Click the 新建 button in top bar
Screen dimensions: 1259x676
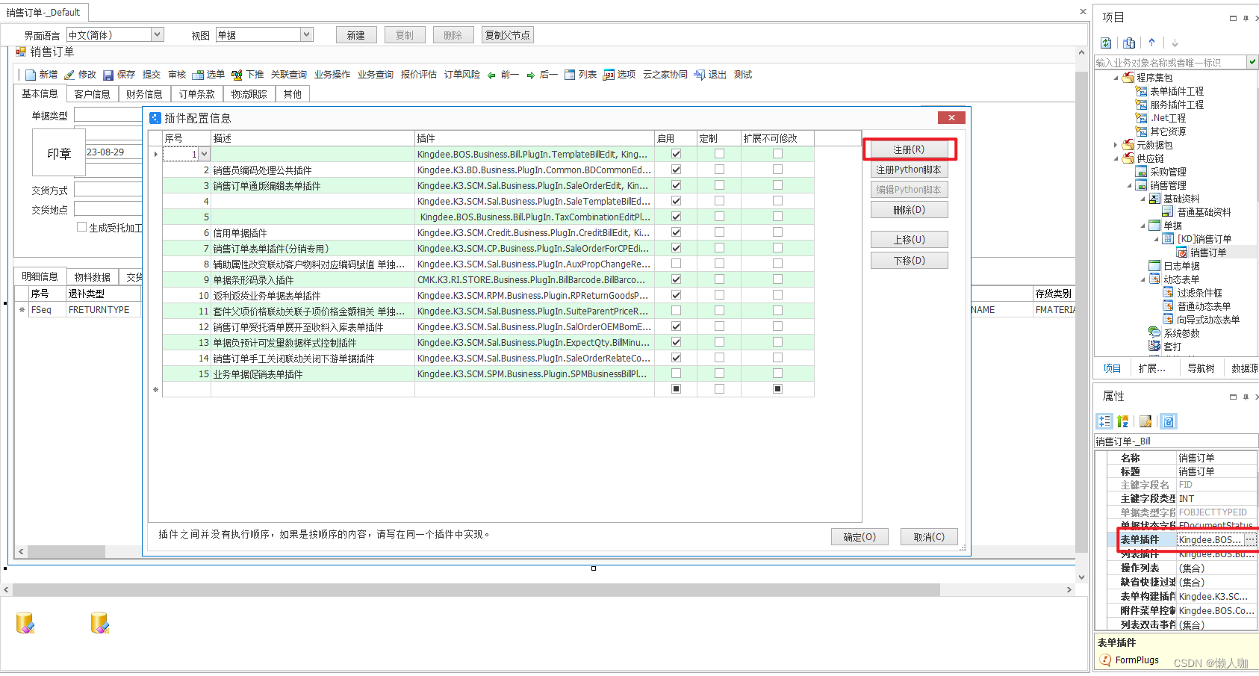tap(355, 35)
